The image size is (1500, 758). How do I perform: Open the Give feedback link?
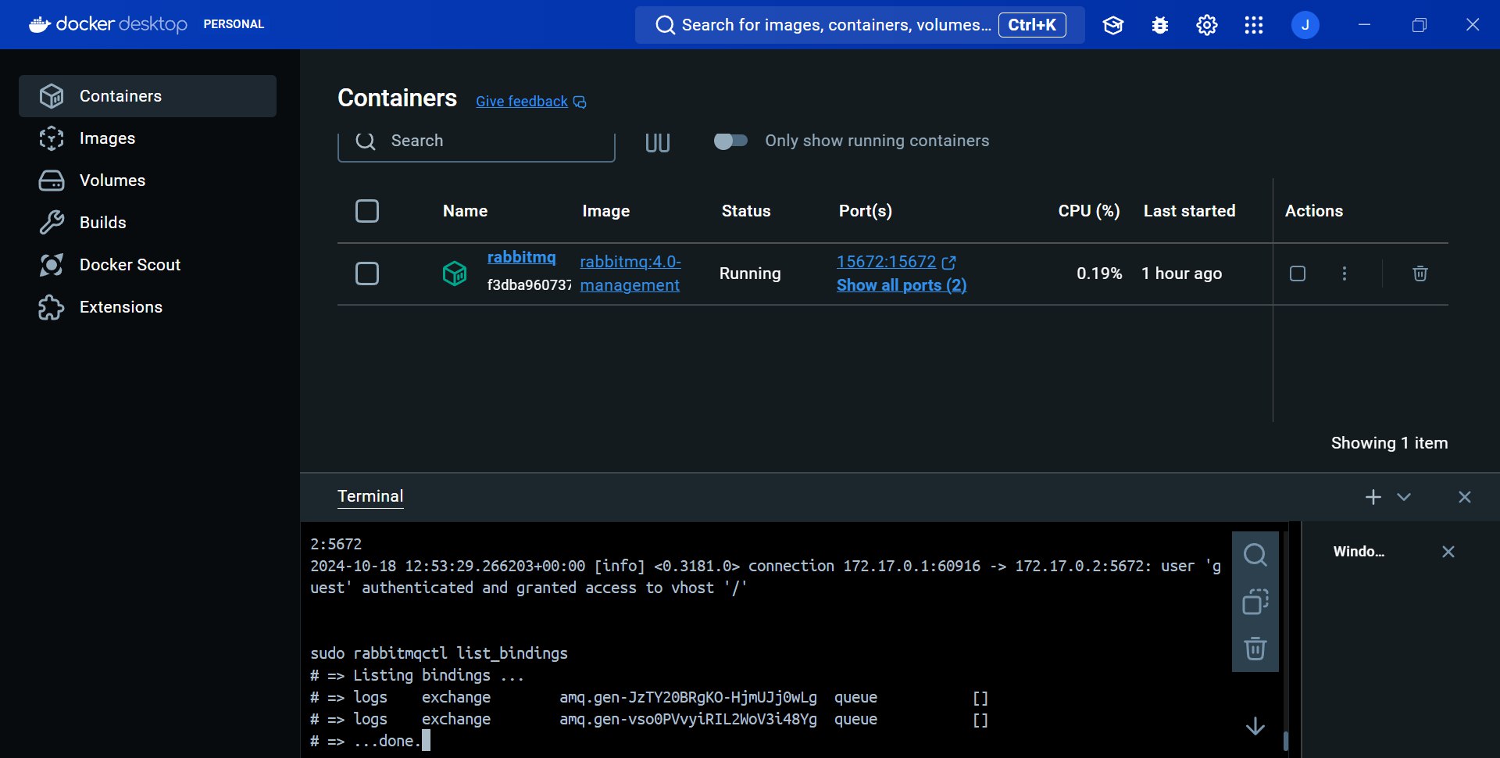(522, 102)
